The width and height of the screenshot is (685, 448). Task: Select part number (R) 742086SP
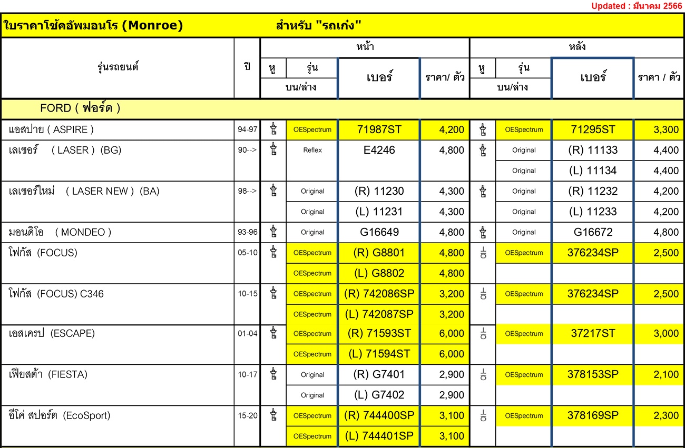[379, 294]
